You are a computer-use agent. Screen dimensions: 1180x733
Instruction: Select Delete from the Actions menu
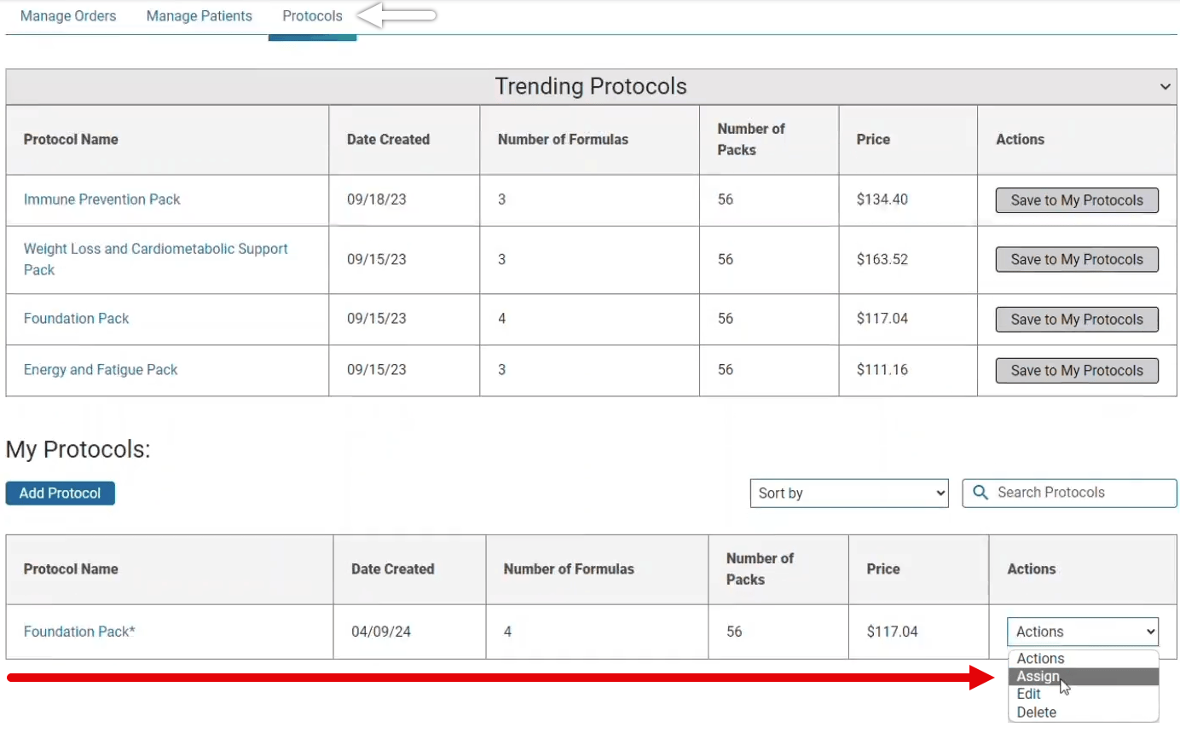1084,713
